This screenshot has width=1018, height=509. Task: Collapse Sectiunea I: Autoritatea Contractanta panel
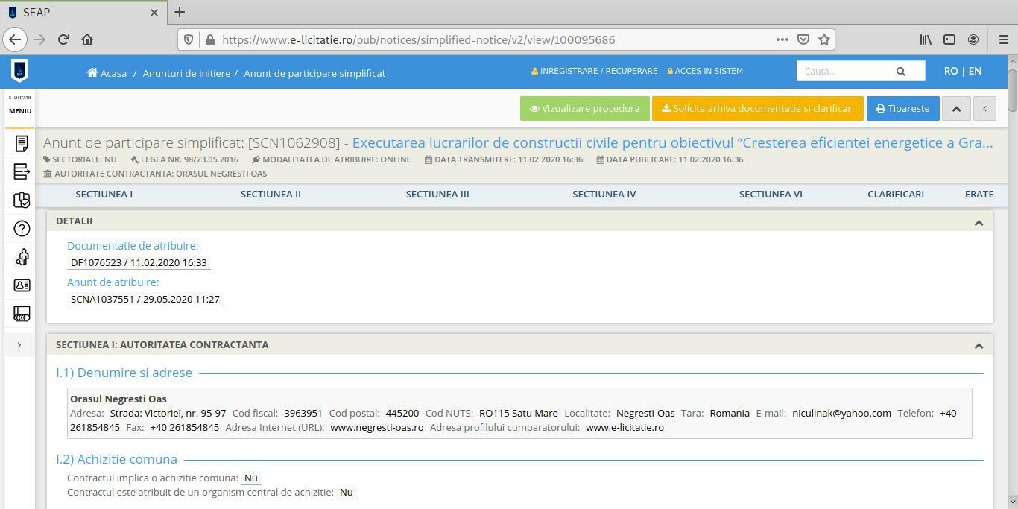pos(979,346)
